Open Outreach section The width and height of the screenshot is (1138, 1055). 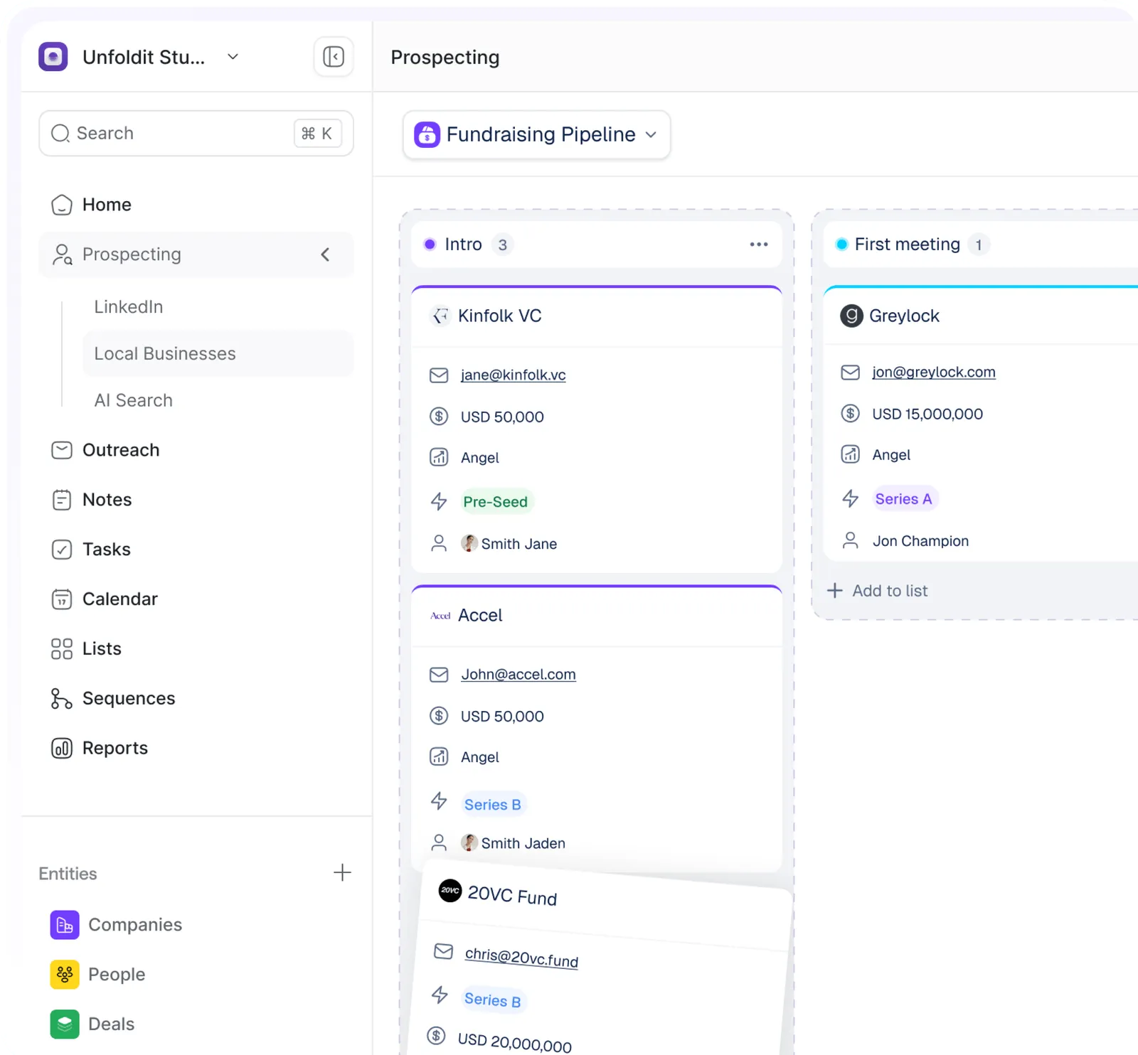pyautogui.click(x=121, y=450)
